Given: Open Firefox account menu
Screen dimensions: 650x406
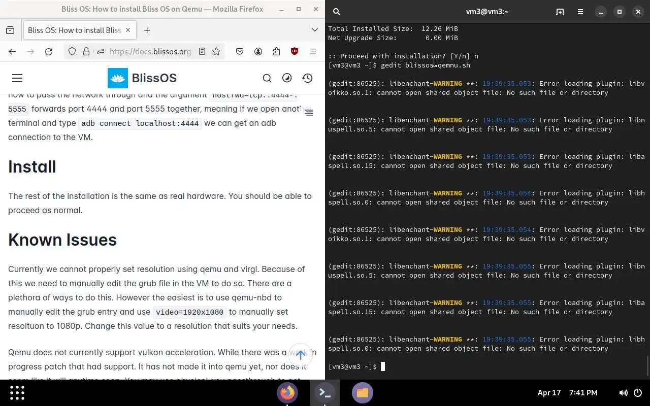Looking at the screenshot, I should (x=258, y=51).
